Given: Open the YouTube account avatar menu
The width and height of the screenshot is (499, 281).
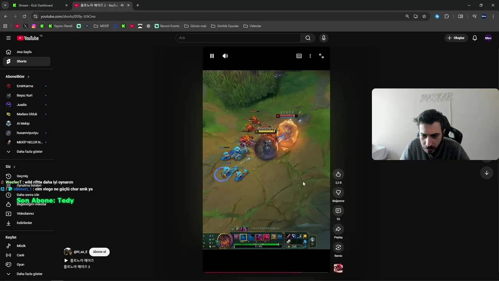Looking at the screenshot, I should 488,38.
